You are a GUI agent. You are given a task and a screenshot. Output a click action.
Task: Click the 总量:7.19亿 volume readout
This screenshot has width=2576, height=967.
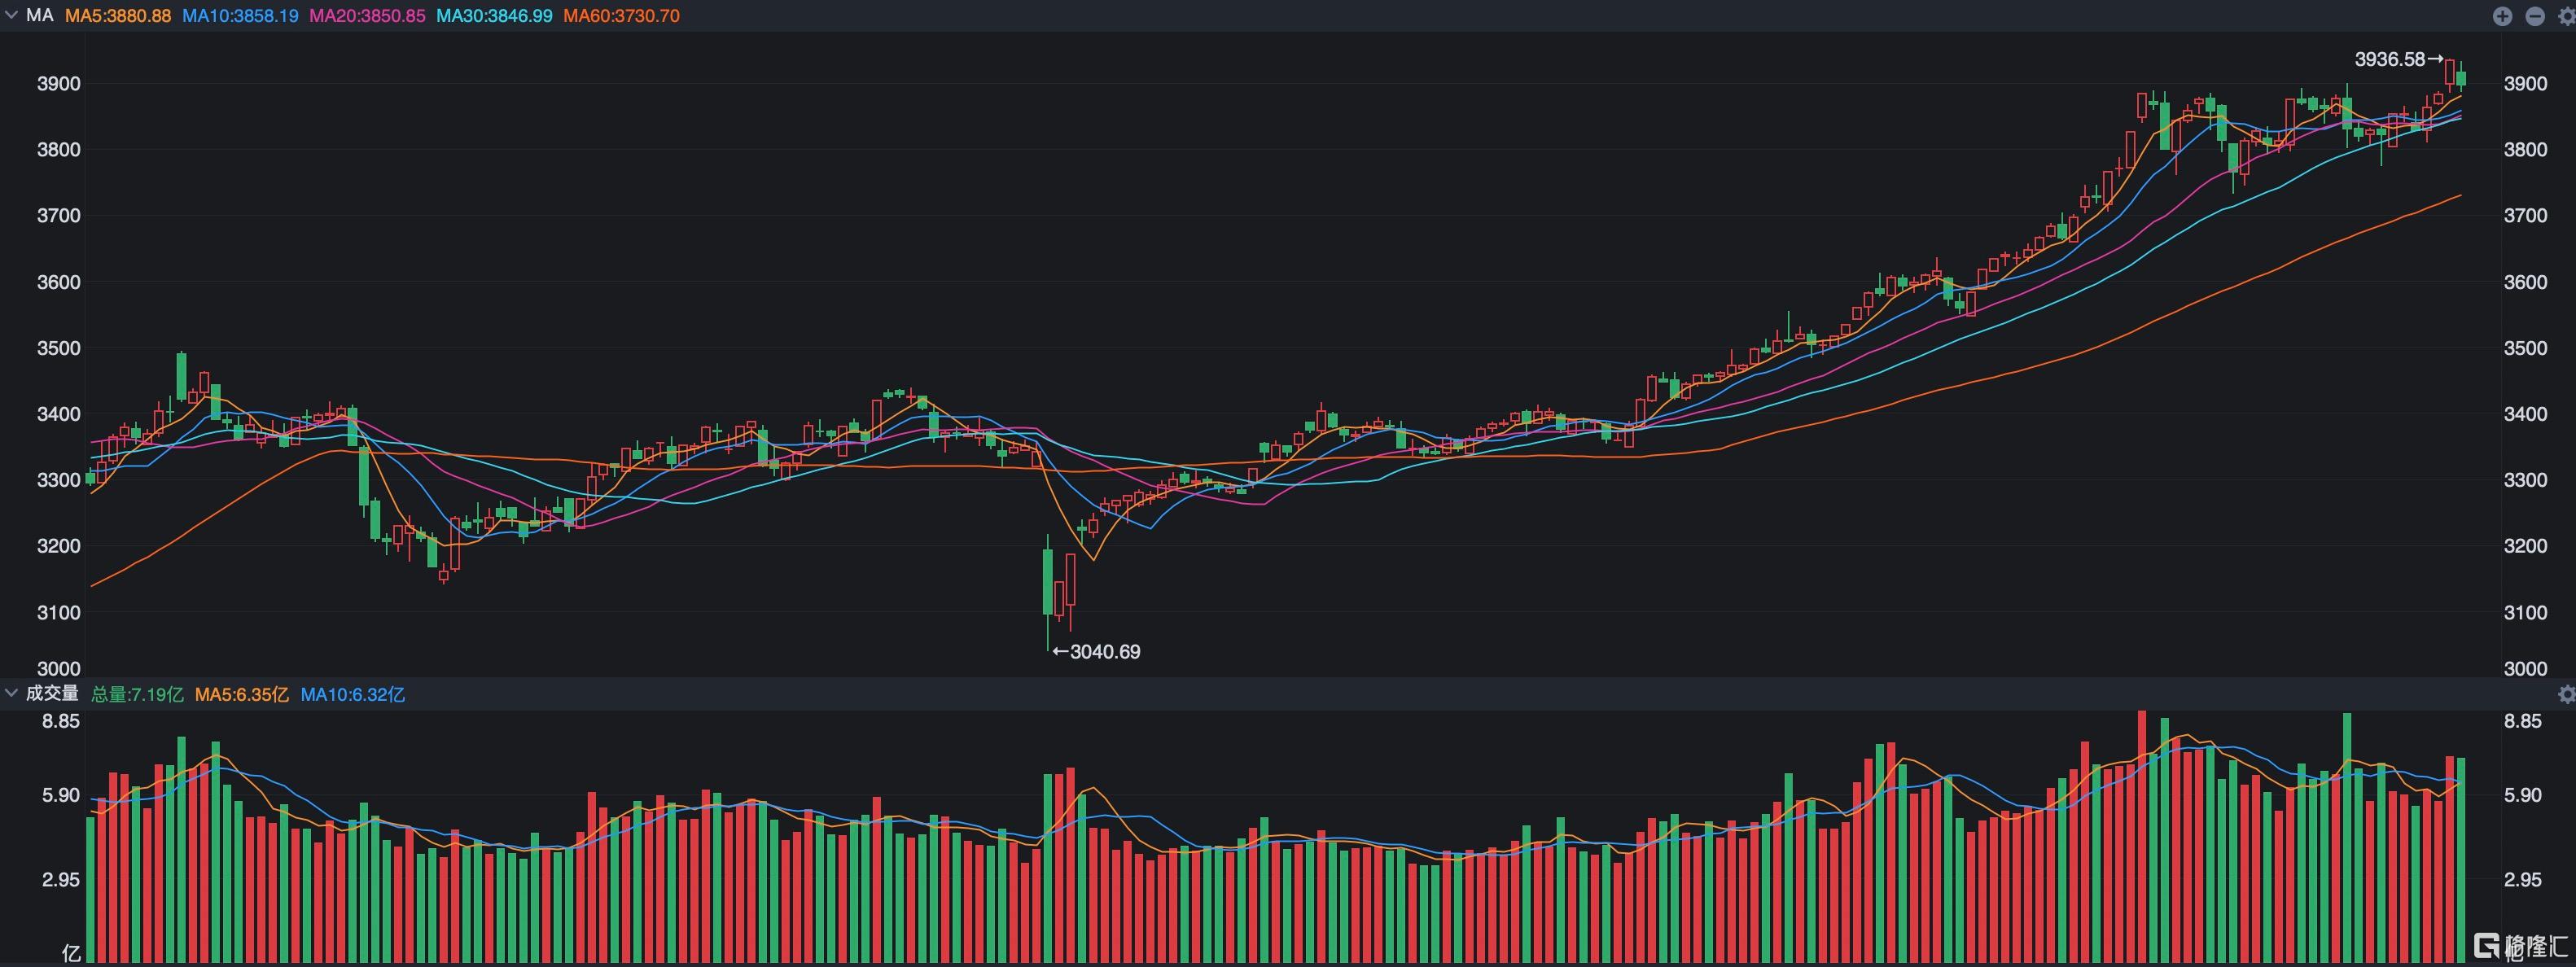point(137,694)
